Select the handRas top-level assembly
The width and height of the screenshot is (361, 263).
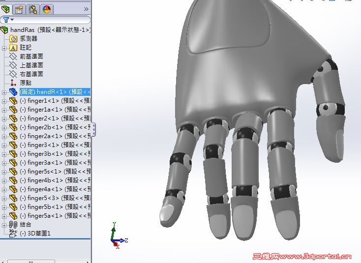pyautogui.click(x=51, y=29)
